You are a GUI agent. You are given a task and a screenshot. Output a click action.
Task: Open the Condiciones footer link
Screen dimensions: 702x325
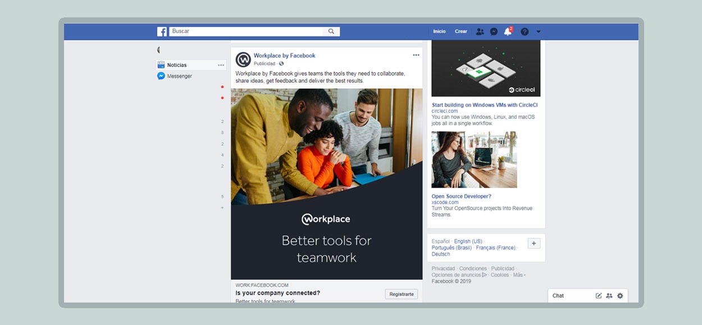pos(473,269)
